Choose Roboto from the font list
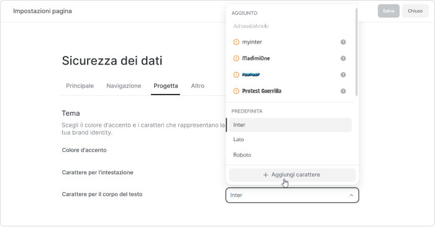The image size is (435, 227). (290, 155)
